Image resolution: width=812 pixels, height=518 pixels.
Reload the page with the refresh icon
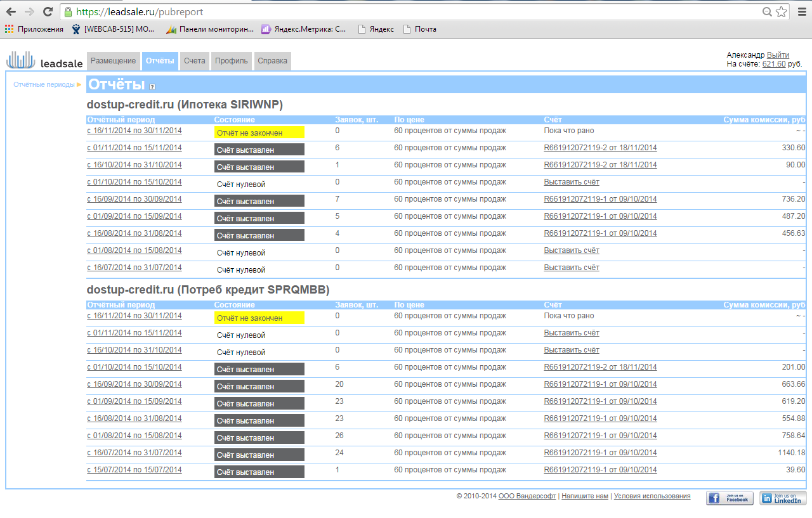click(48, 12)
